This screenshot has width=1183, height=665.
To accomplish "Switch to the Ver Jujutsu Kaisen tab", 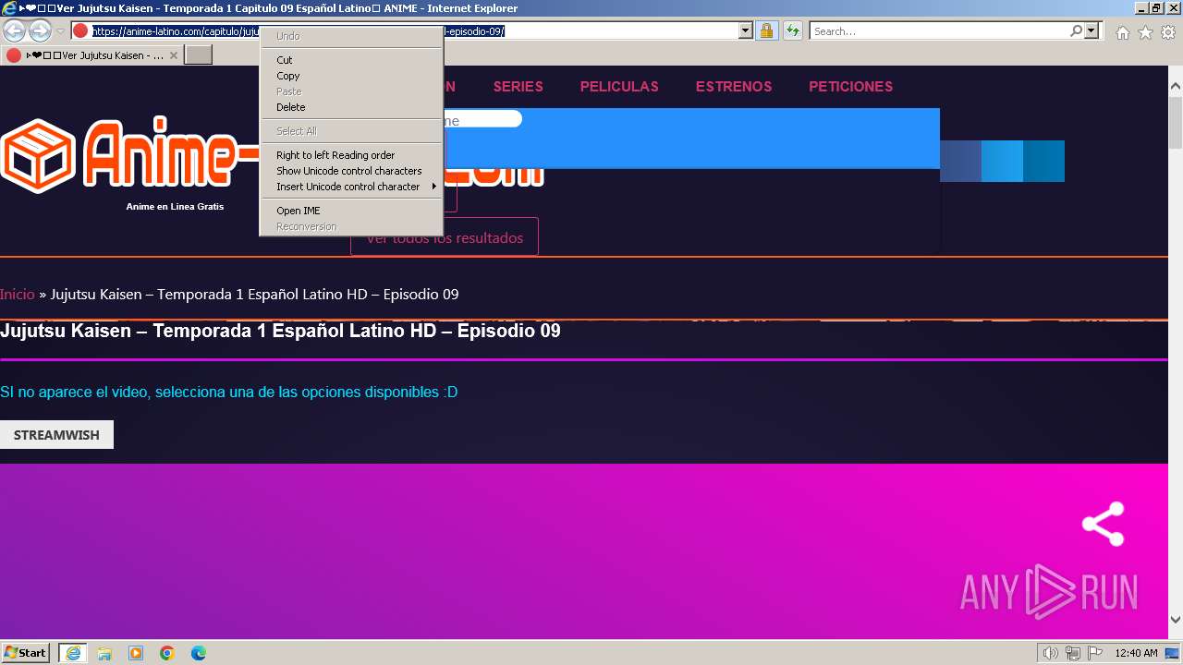I will [91, 55].
